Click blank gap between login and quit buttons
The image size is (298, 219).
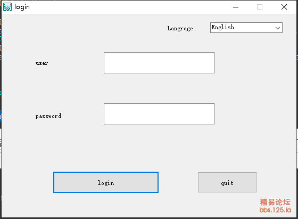click(x=178, y=182)
